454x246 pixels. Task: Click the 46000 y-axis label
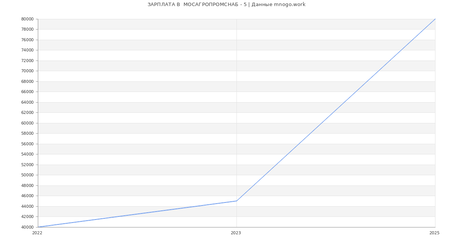pos(27,196)
